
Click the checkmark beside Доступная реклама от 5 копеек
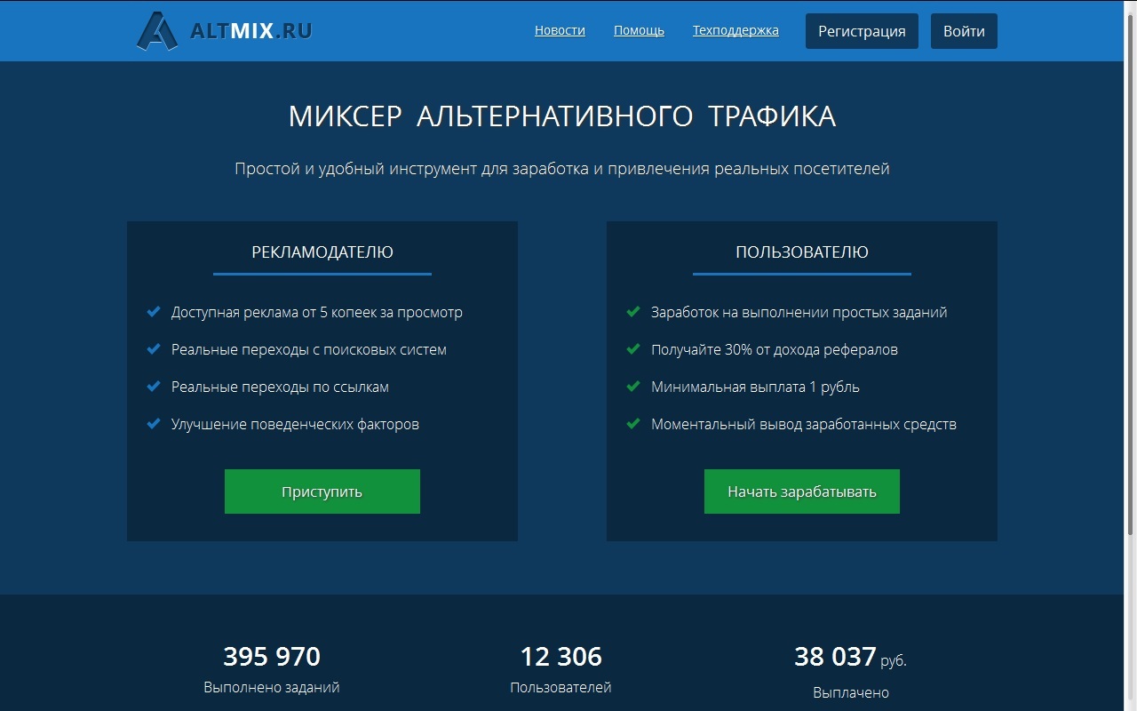[x=153, y=312]
